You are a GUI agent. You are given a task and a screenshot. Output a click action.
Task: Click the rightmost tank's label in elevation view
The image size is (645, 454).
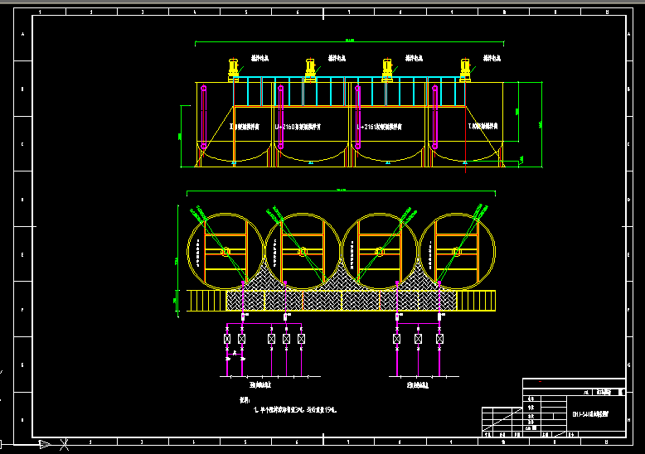click(x=483, y=126)
